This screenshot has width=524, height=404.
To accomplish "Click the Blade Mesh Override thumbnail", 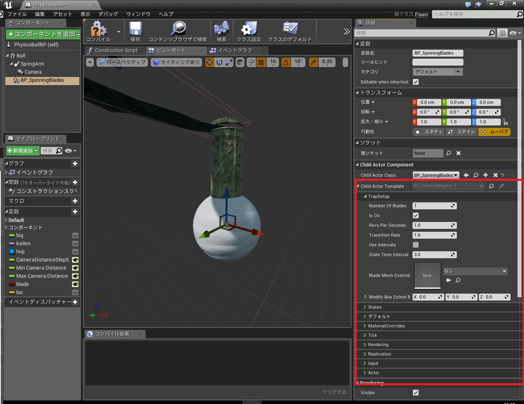I will 427,275.
